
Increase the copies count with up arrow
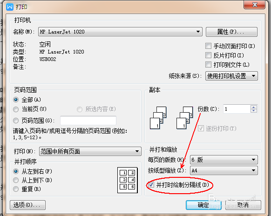(x=254, y=107)
